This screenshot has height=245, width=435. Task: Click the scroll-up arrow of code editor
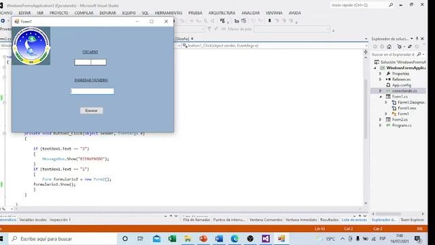tap(366, 57)
